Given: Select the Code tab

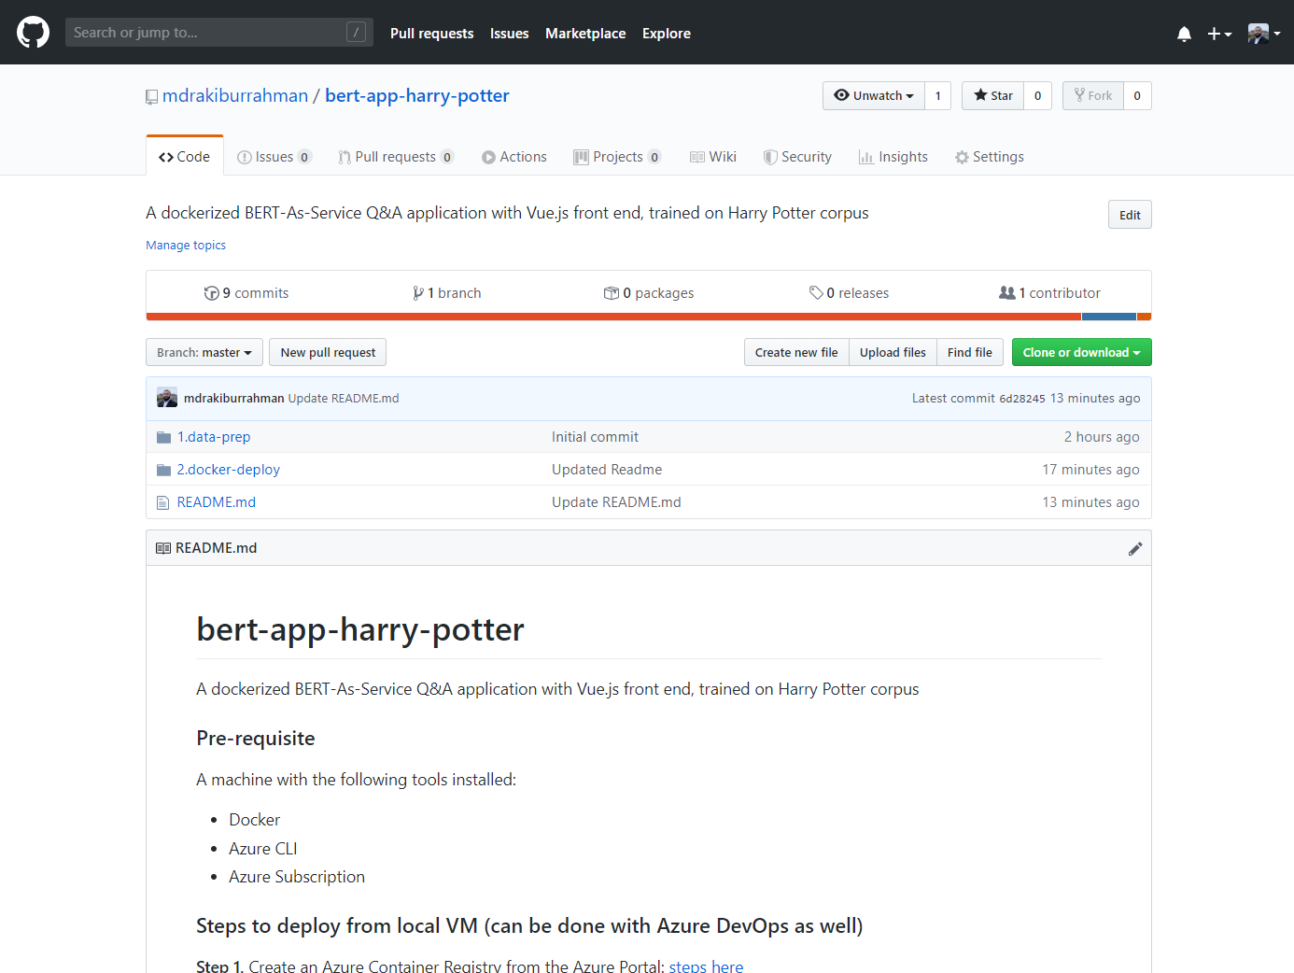Looking at the screenshot, I should click(185, 156).
